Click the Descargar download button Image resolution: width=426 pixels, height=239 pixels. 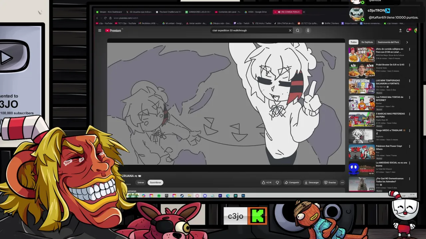point(312,183)
